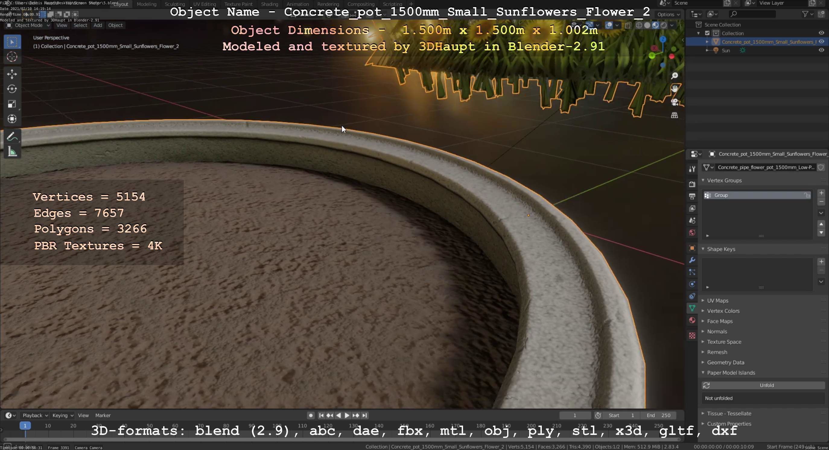Switch to Material Preview shading
This screenshot has height=450, width=829.
point(656,25)
